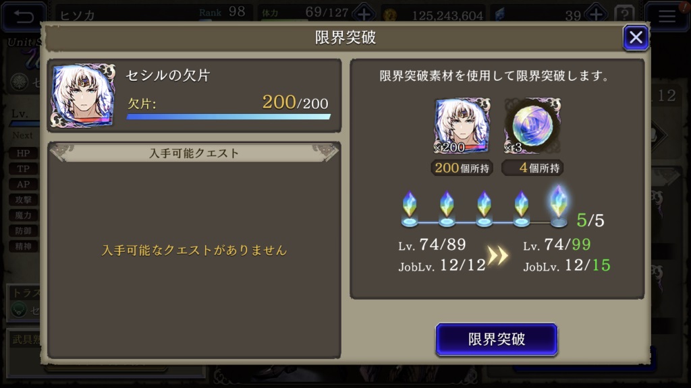Screen dimensions: 691x388
Task: Tap the third limit break crystal
Action: [485, 209]
